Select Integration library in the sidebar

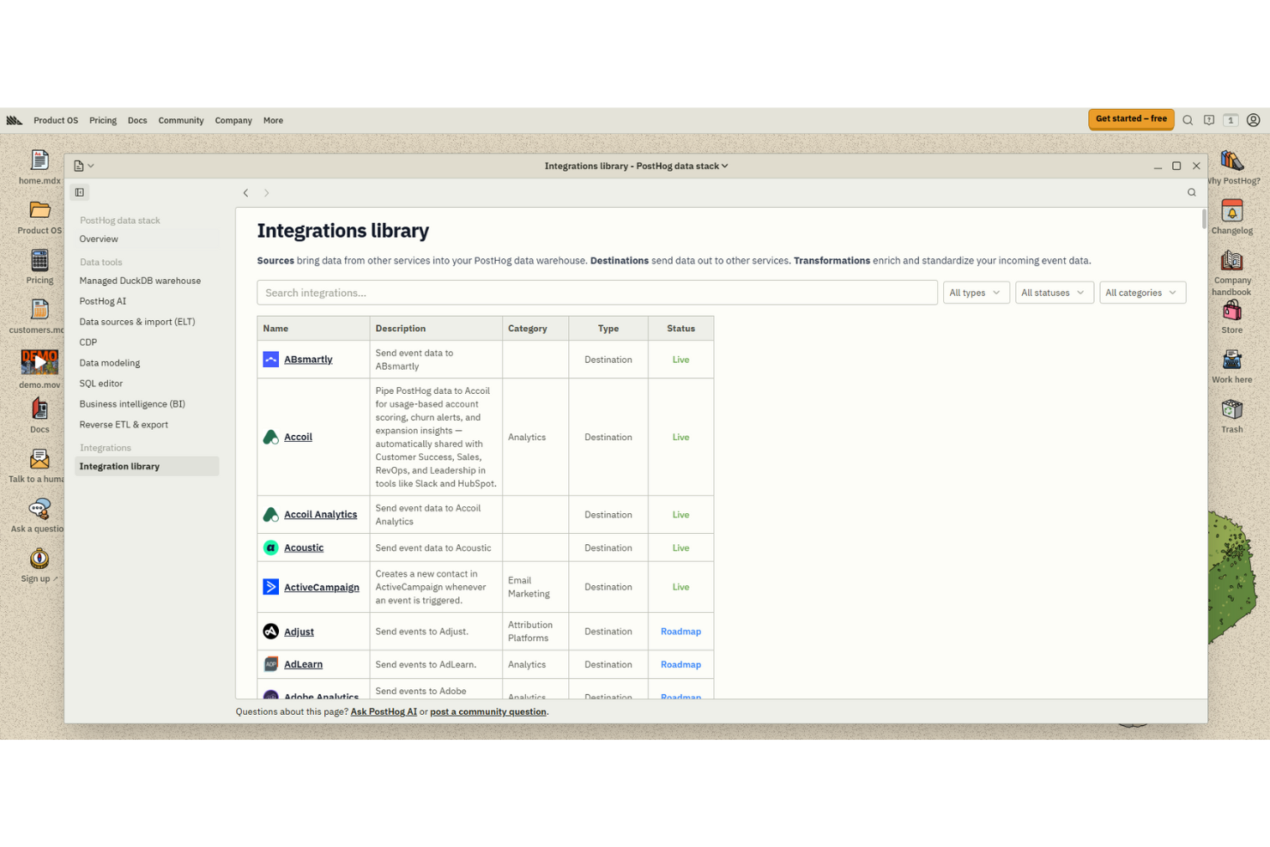click(120, 466)
